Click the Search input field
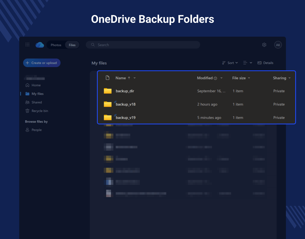Viewport: 305px width, 239px height. tap(143, 45)
